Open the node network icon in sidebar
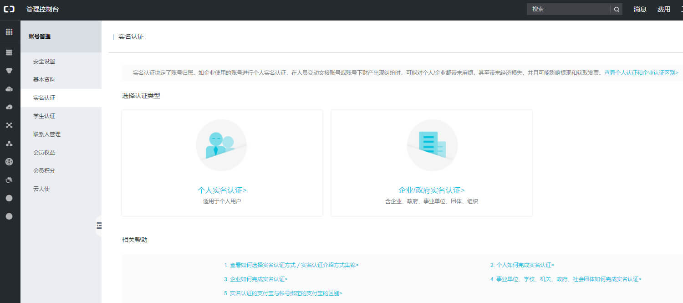The image size is (683, 303). (x=9, y=144)
